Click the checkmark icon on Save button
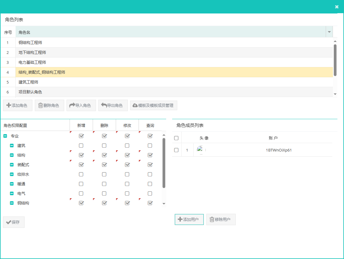 [x=8, y=222]
